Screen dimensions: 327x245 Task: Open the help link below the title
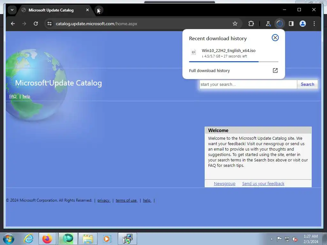[26, 96]
